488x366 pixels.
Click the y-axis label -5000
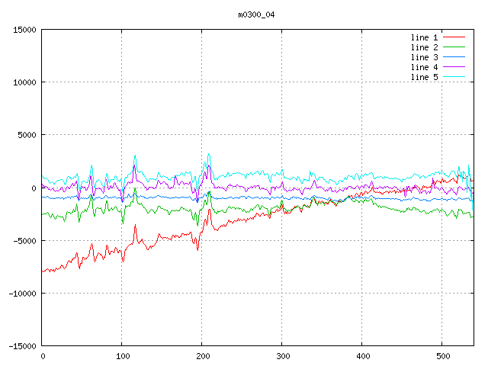[x=24, y=241]
